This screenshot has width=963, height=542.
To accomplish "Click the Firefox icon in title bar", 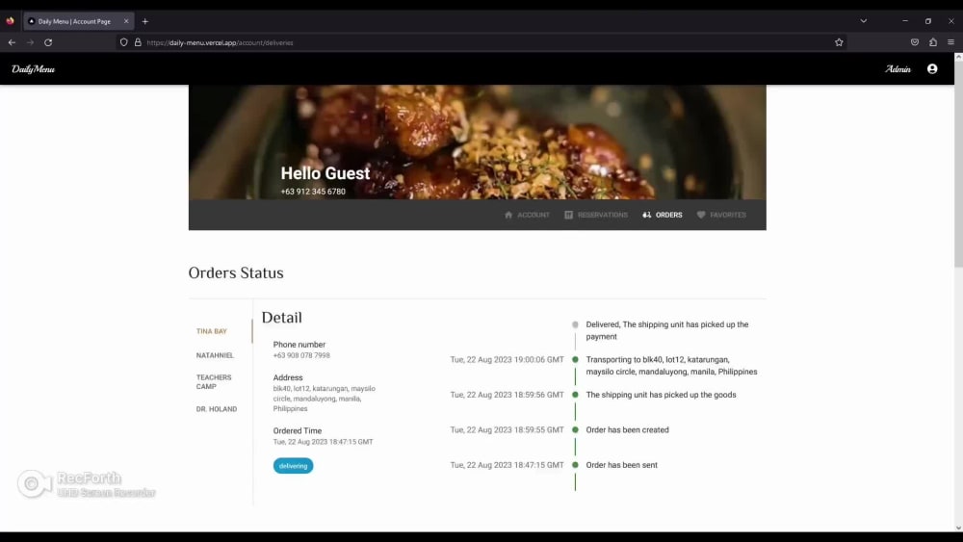I will coord(10,21).
